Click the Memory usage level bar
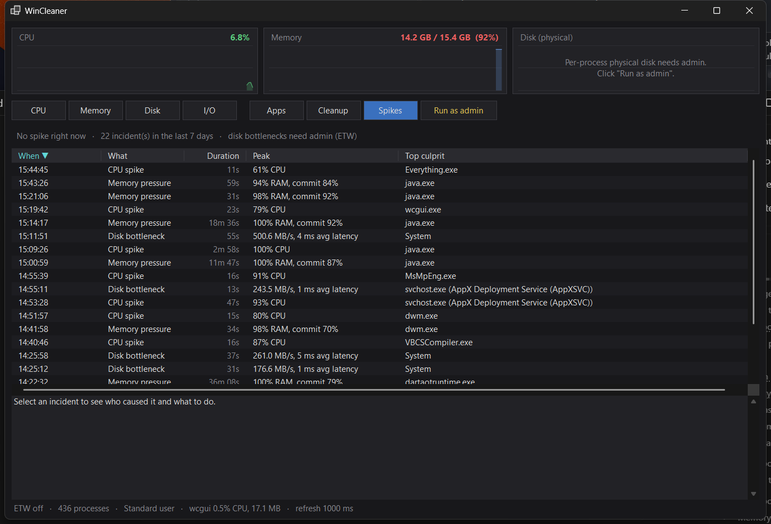Image resolution: width=771 pixels, height=524 pixels. tap(499, 70)
